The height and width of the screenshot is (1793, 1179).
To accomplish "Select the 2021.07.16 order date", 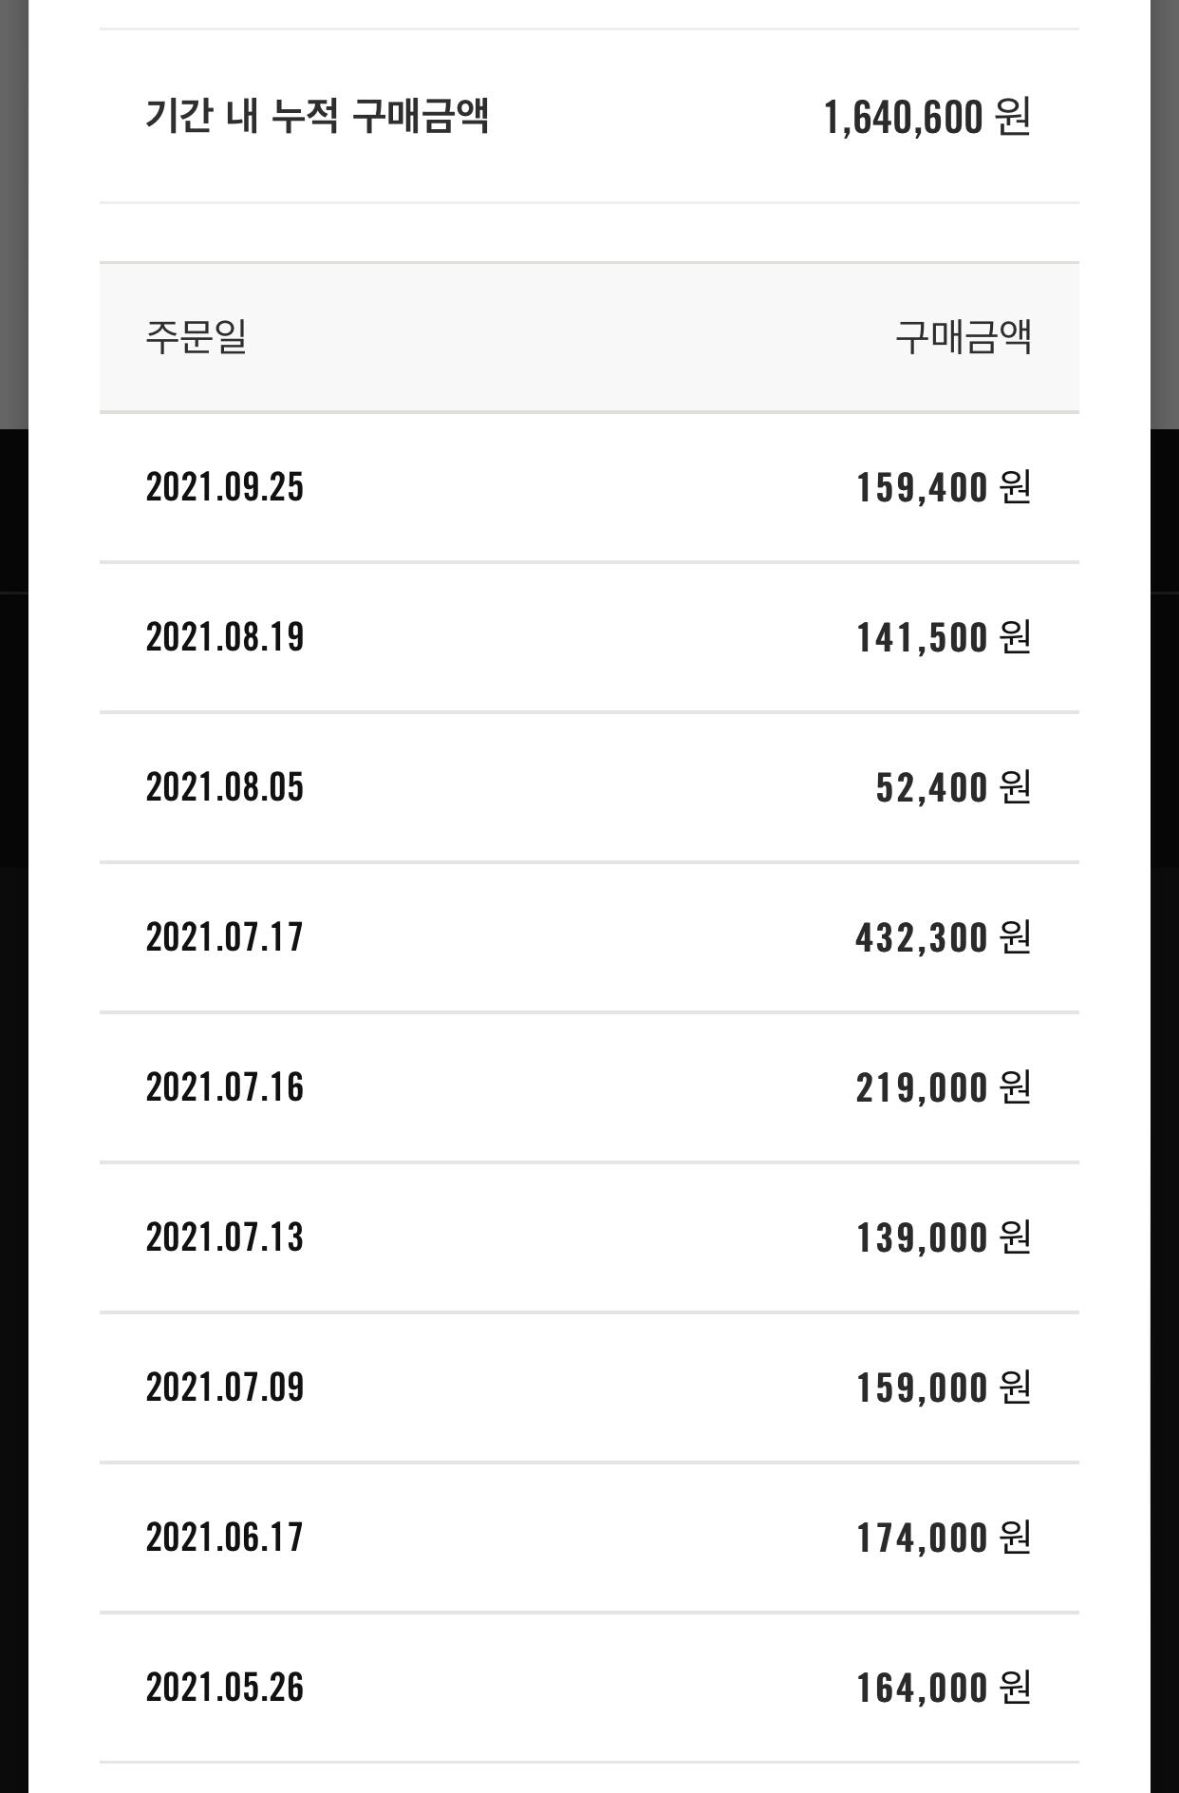I will (x=225, y=1087).
